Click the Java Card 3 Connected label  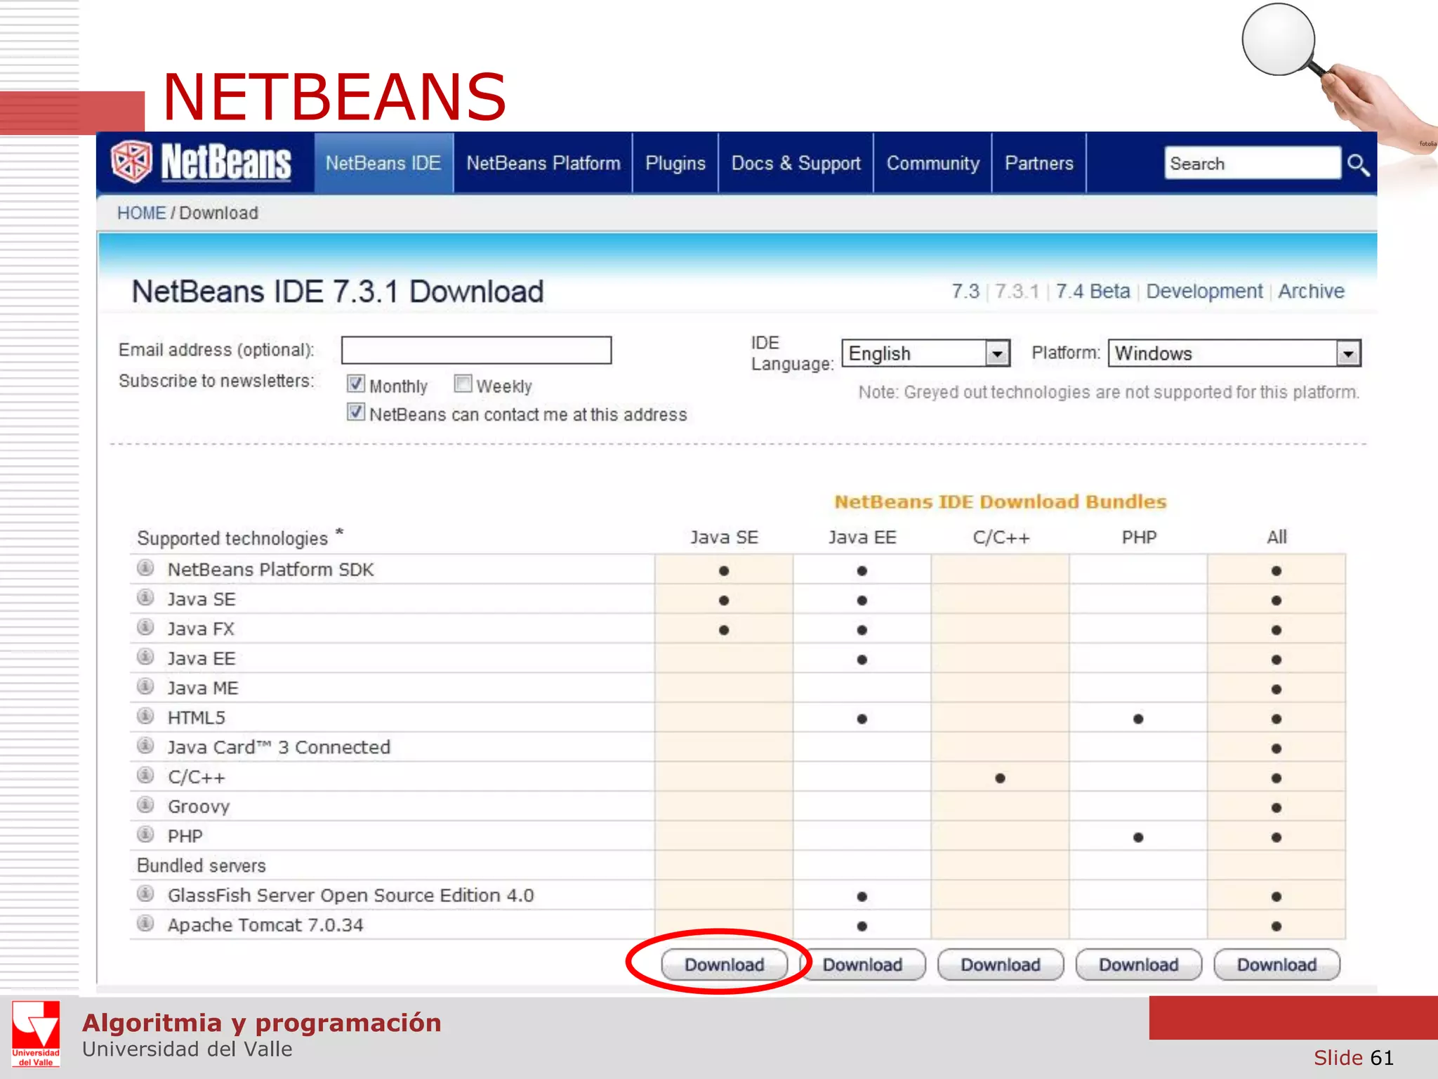pos(279,747)
